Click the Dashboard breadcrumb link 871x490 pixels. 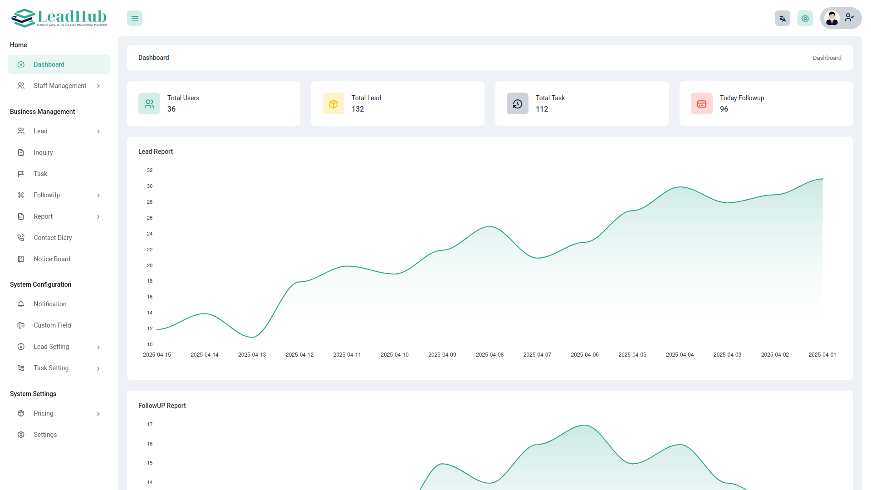pos(827,58)
